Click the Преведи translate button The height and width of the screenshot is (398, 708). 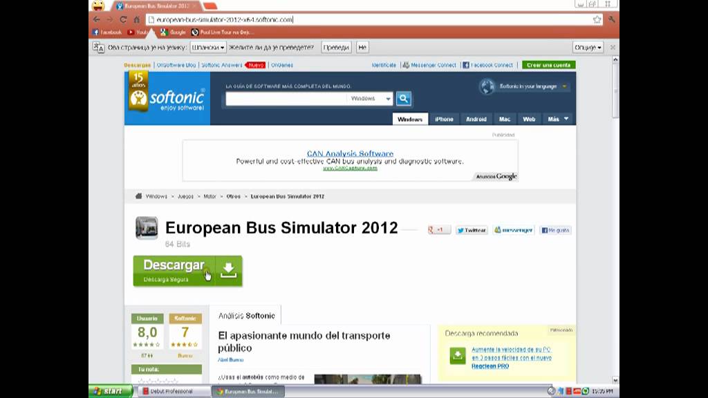point(336,48)
